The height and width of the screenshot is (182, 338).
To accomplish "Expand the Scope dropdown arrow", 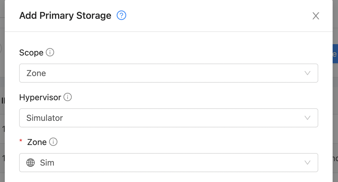I will [x=307, y=73].
